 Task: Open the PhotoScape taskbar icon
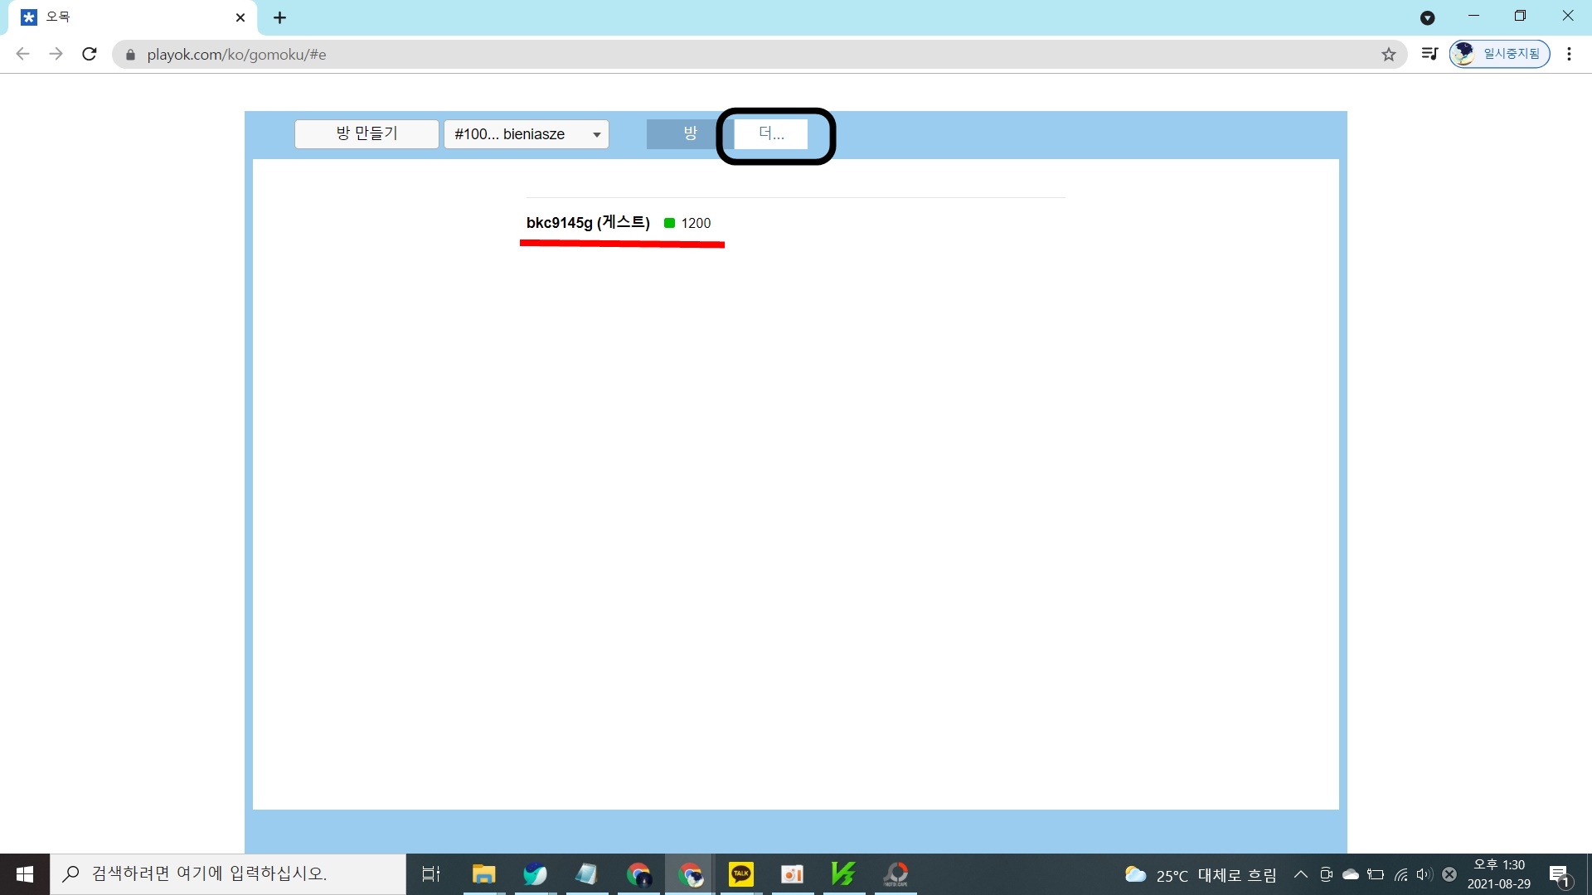(x=895, y=873)
